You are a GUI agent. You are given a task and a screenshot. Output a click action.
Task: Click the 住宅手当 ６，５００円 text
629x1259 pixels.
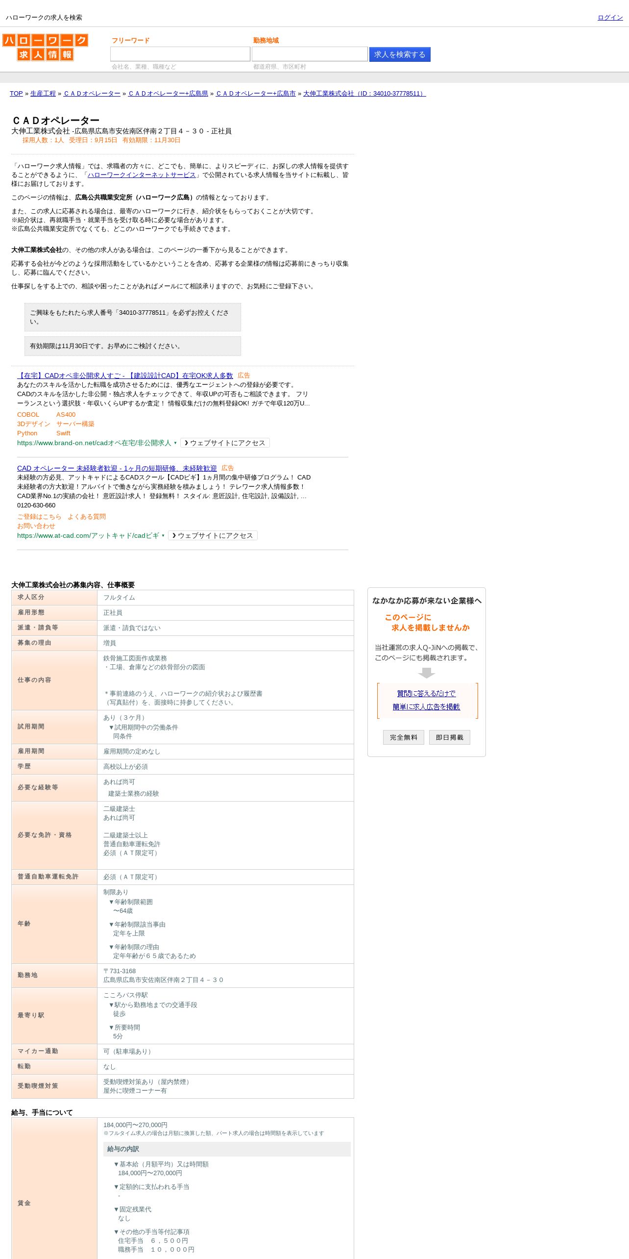point(153,1241)
